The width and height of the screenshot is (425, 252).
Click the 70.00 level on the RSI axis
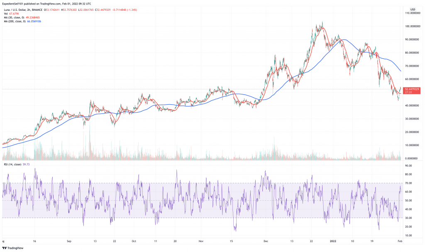point(408,183)
